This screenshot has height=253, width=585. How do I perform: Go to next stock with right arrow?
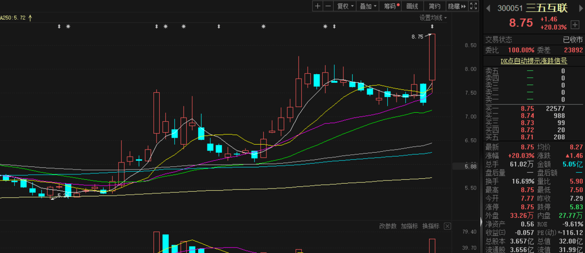click(579, 8)
